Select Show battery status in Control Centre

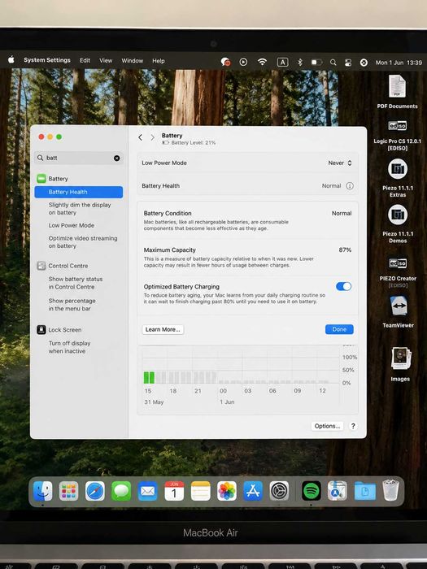[76, 283]
